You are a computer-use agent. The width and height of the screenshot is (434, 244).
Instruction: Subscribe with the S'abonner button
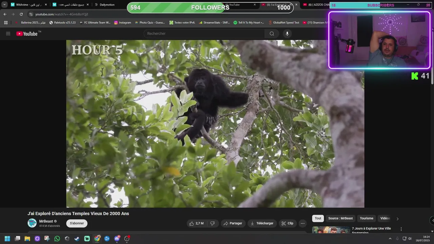[77, 223]
